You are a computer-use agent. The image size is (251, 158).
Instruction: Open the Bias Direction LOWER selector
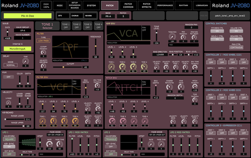160,54
